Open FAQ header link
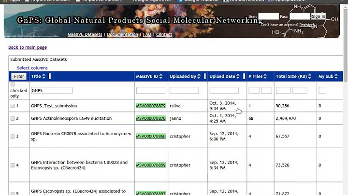Viewport: 348px width, 195px height. (147, 34)
